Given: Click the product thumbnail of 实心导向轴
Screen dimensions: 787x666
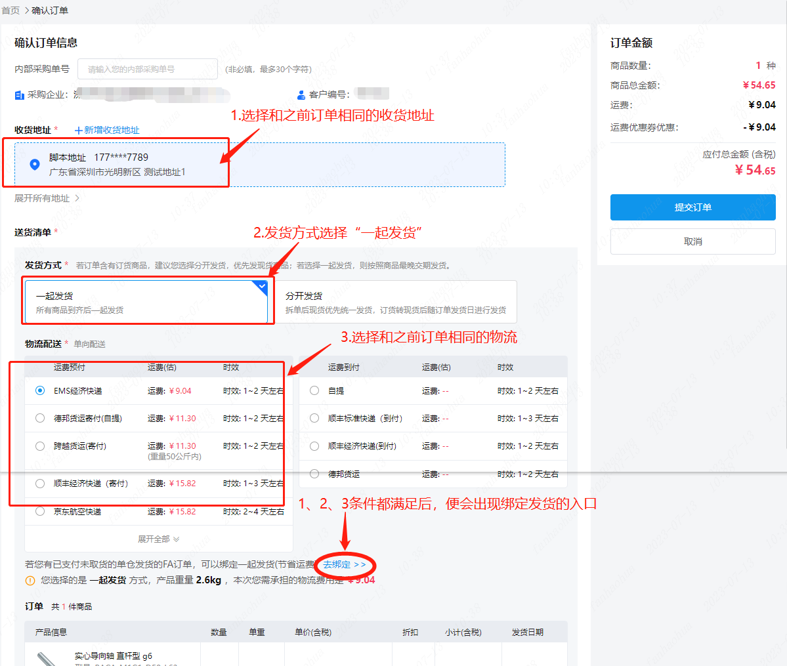Looking at the screenshot, I should coord(49,658).
